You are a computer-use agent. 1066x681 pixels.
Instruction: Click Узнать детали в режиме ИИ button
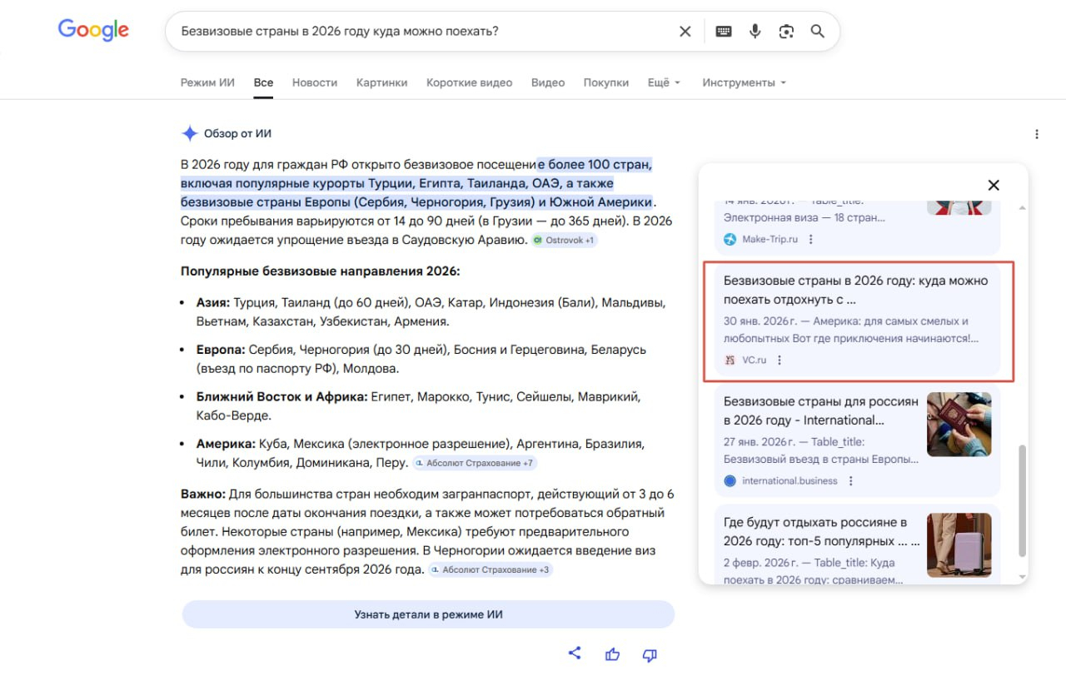[x=428, y=614]
